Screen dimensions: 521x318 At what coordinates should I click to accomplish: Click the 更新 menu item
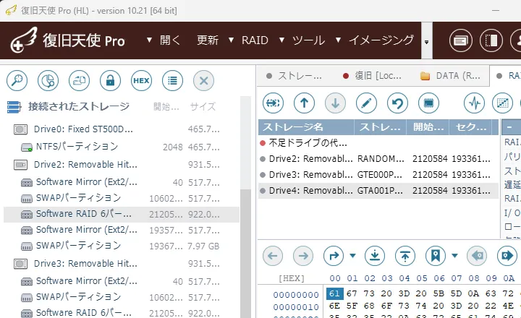[x=208, y=40]
